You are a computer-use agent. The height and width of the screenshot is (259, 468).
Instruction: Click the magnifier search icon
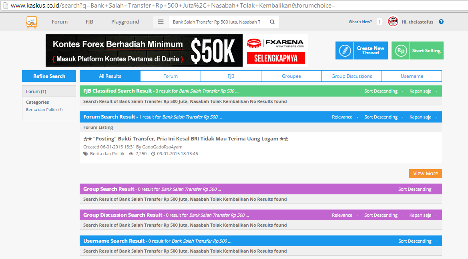[272, 22]
